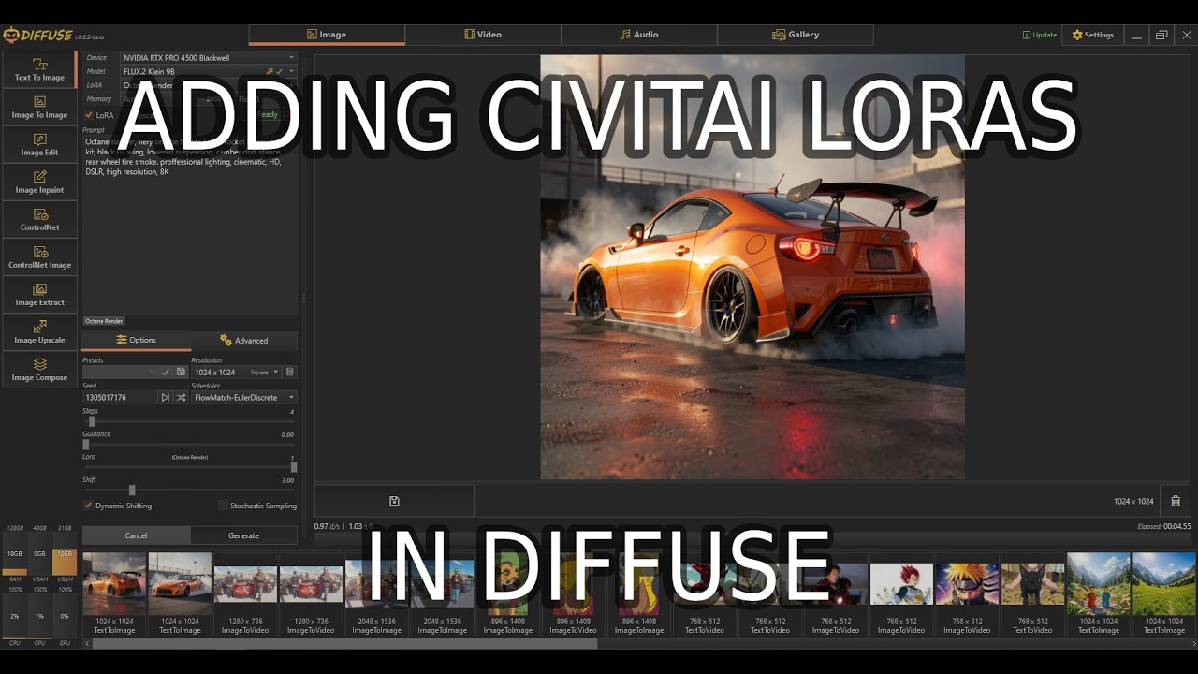
Task: Open the Scheduler FlowMatch-EulerDiscrete dropdown
Action: (243, 397)
